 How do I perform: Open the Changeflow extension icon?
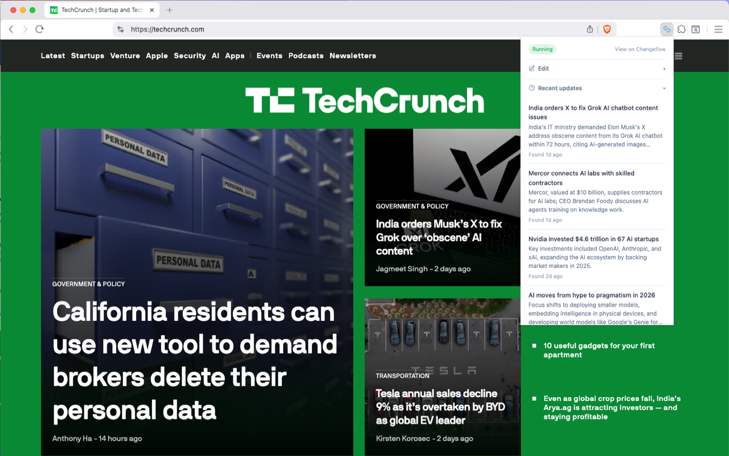click(666, 28)
